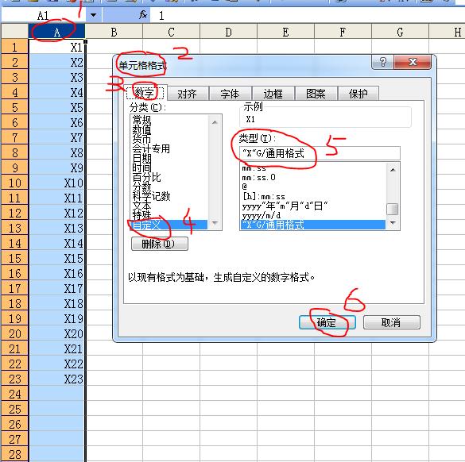Open the 边框 tab
This screenshot has height=462, width=465.
coord(273,94)
